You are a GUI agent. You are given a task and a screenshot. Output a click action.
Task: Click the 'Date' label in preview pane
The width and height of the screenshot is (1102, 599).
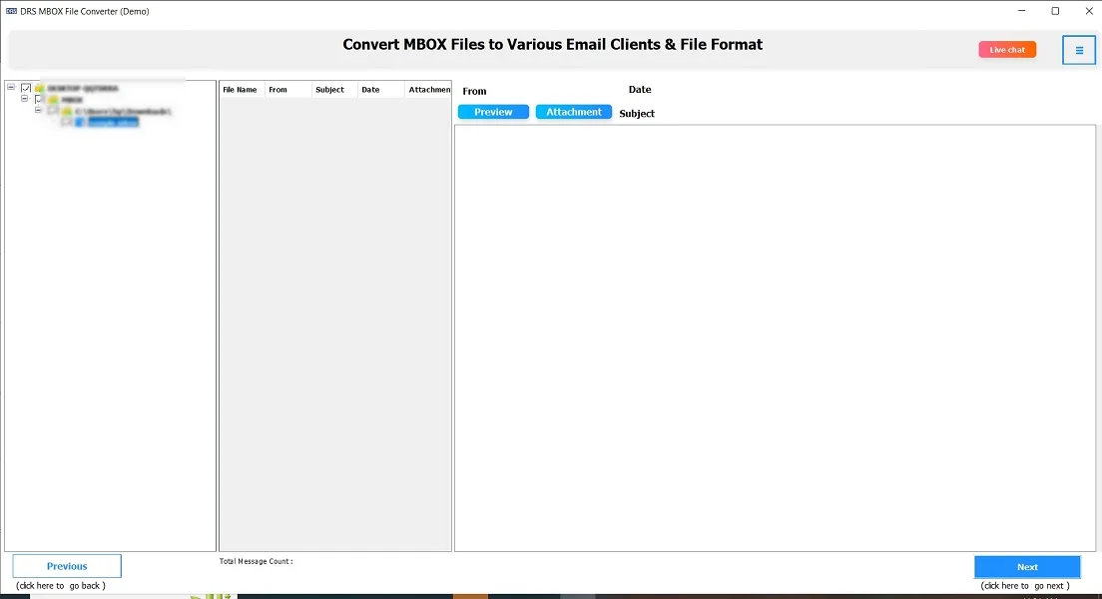640,89
